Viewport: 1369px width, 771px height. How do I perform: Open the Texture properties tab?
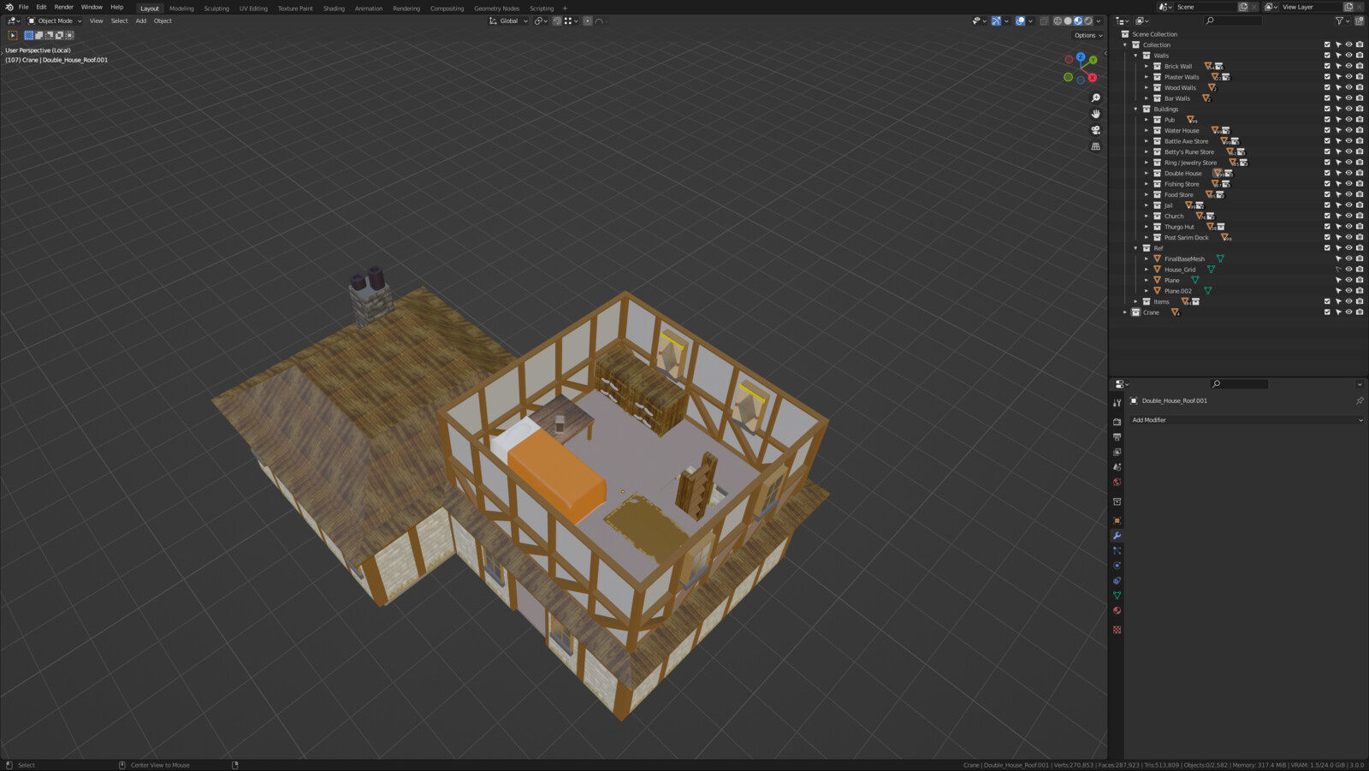[1117, 630]
